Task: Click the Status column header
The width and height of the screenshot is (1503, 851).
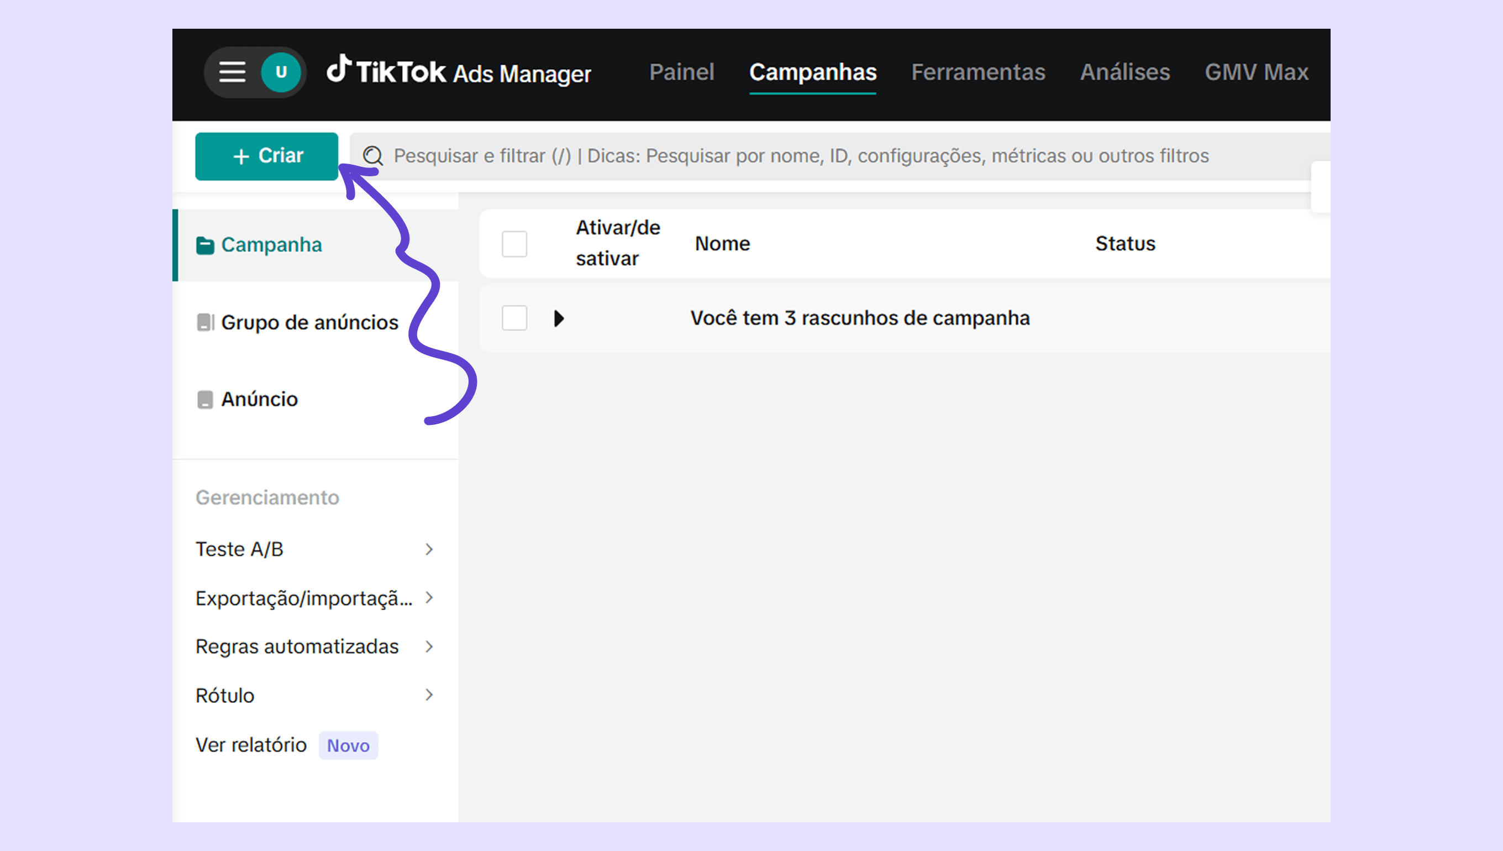Action: [x=1125, y=243]
